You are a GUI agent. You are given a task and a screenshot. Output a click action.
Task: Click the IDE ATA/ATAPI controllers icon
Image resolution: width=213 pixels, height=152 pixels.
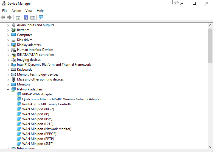(13, 55)
